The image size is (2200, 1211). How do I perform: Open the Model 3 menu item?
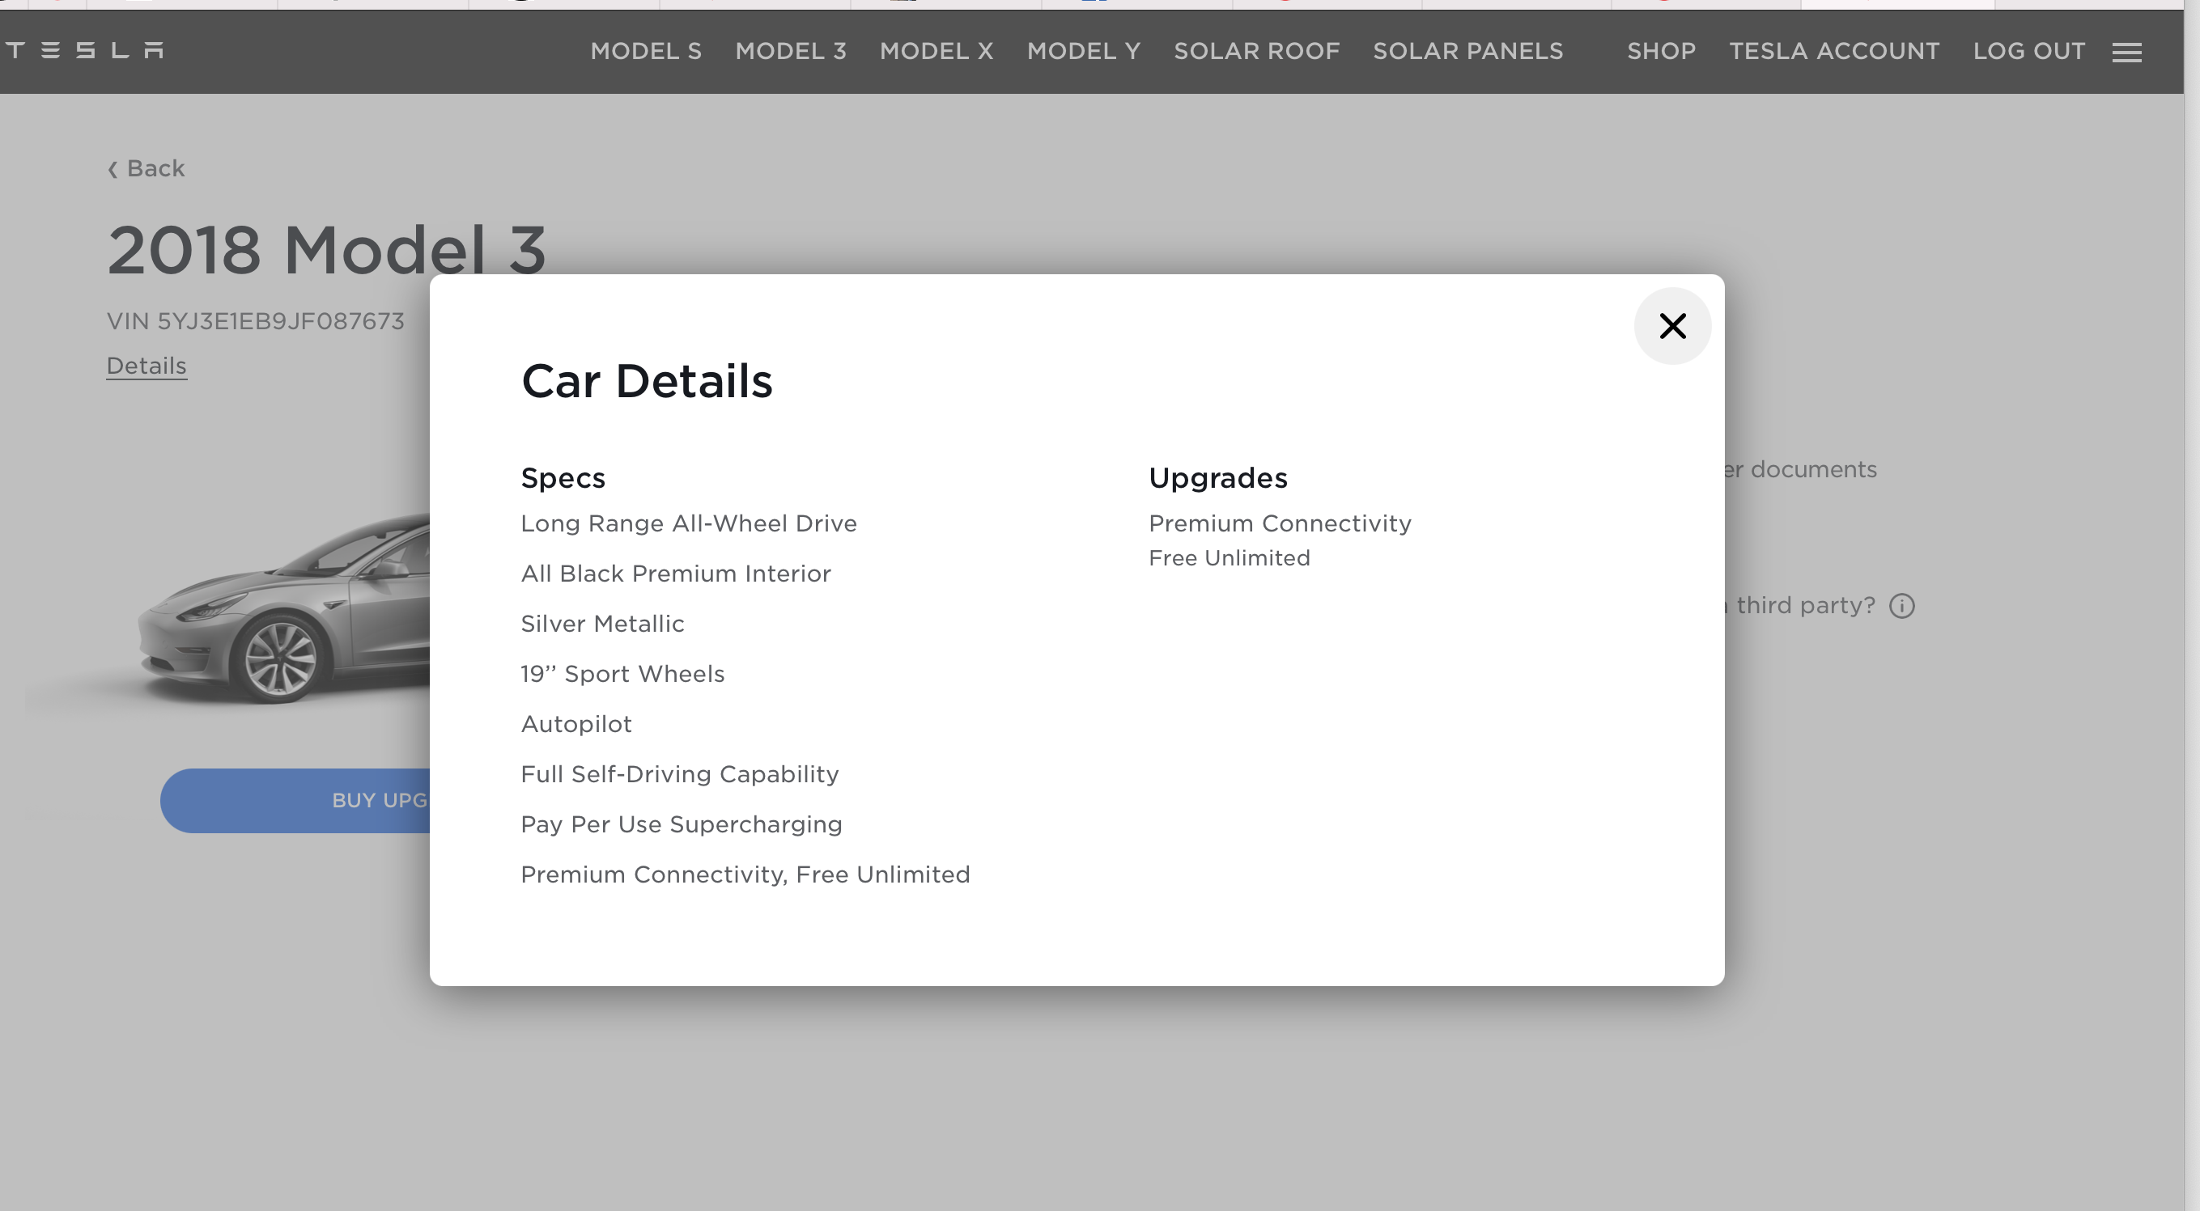[790, 51]
